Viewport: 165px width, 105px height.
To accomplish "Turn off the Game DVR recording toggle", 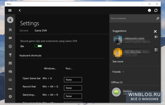I will tap(38, 46).
